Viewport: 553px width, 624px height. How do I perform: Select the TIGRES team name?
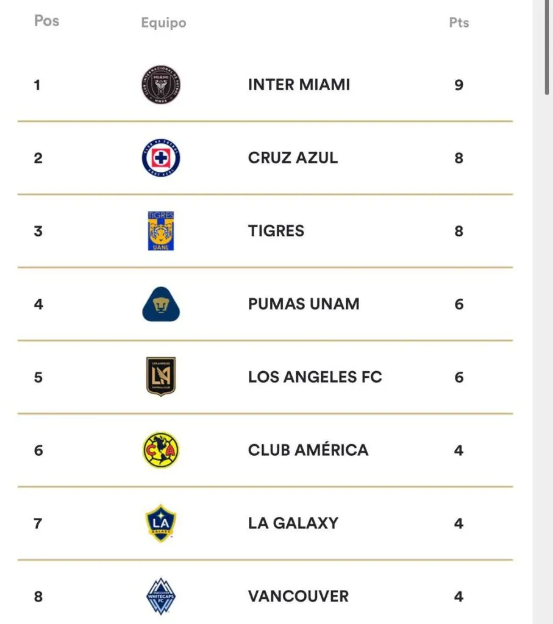pos(276,231)
